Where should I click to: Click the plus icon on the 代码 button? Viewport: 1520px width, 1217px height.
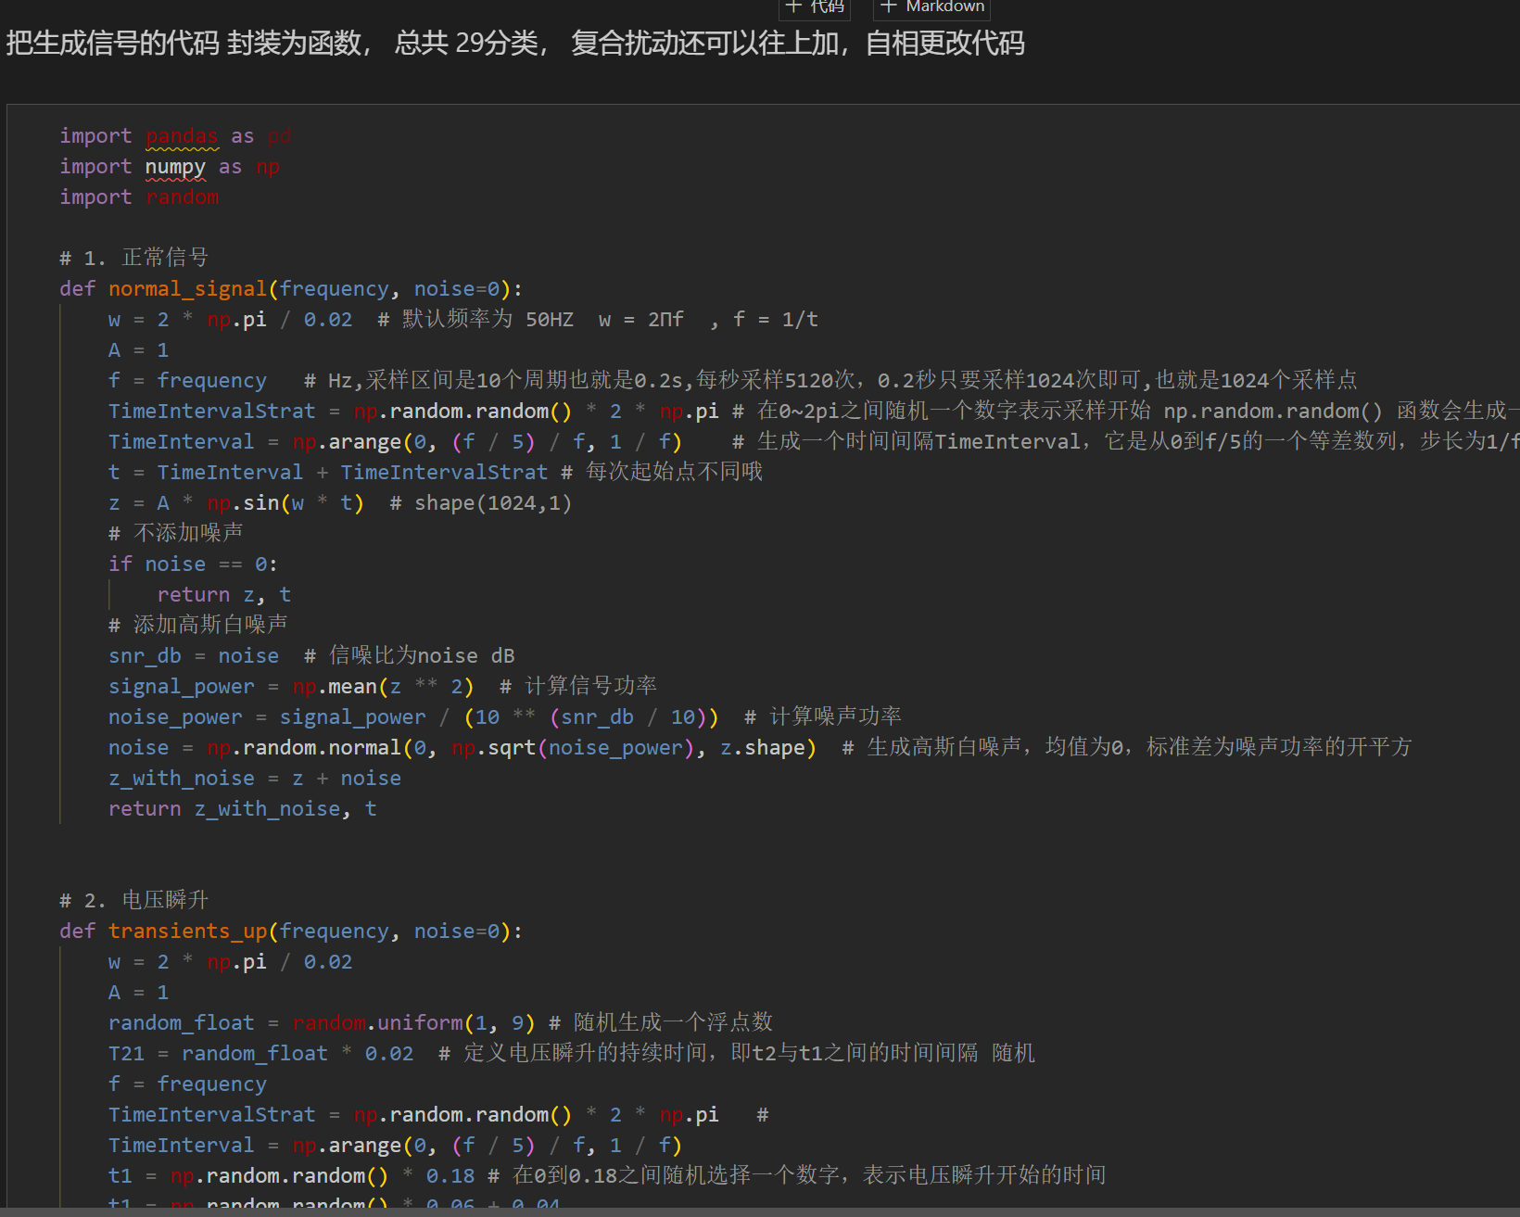pyautogui.click(x=793, y=6)
